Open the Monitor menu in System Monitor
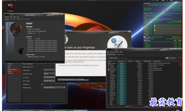 (7, 17)
